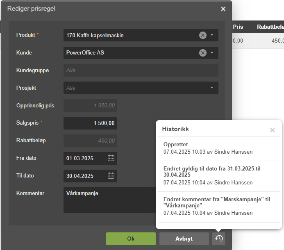Expand the Prosjekt dropdown list
284x250 pixels.
pos(212,88)
